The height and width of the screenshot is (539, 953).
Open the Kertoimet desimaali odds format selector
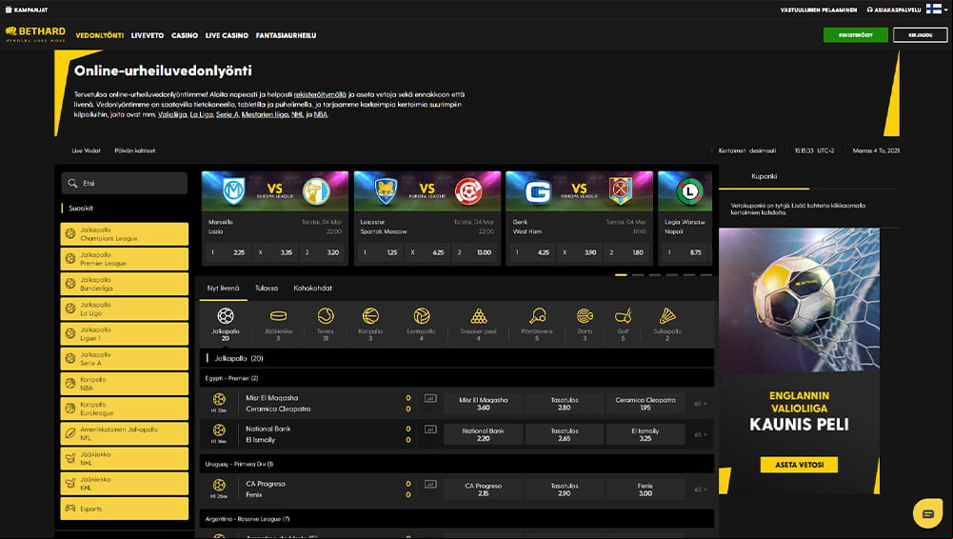pyautogui.click(x=747, y=150)
